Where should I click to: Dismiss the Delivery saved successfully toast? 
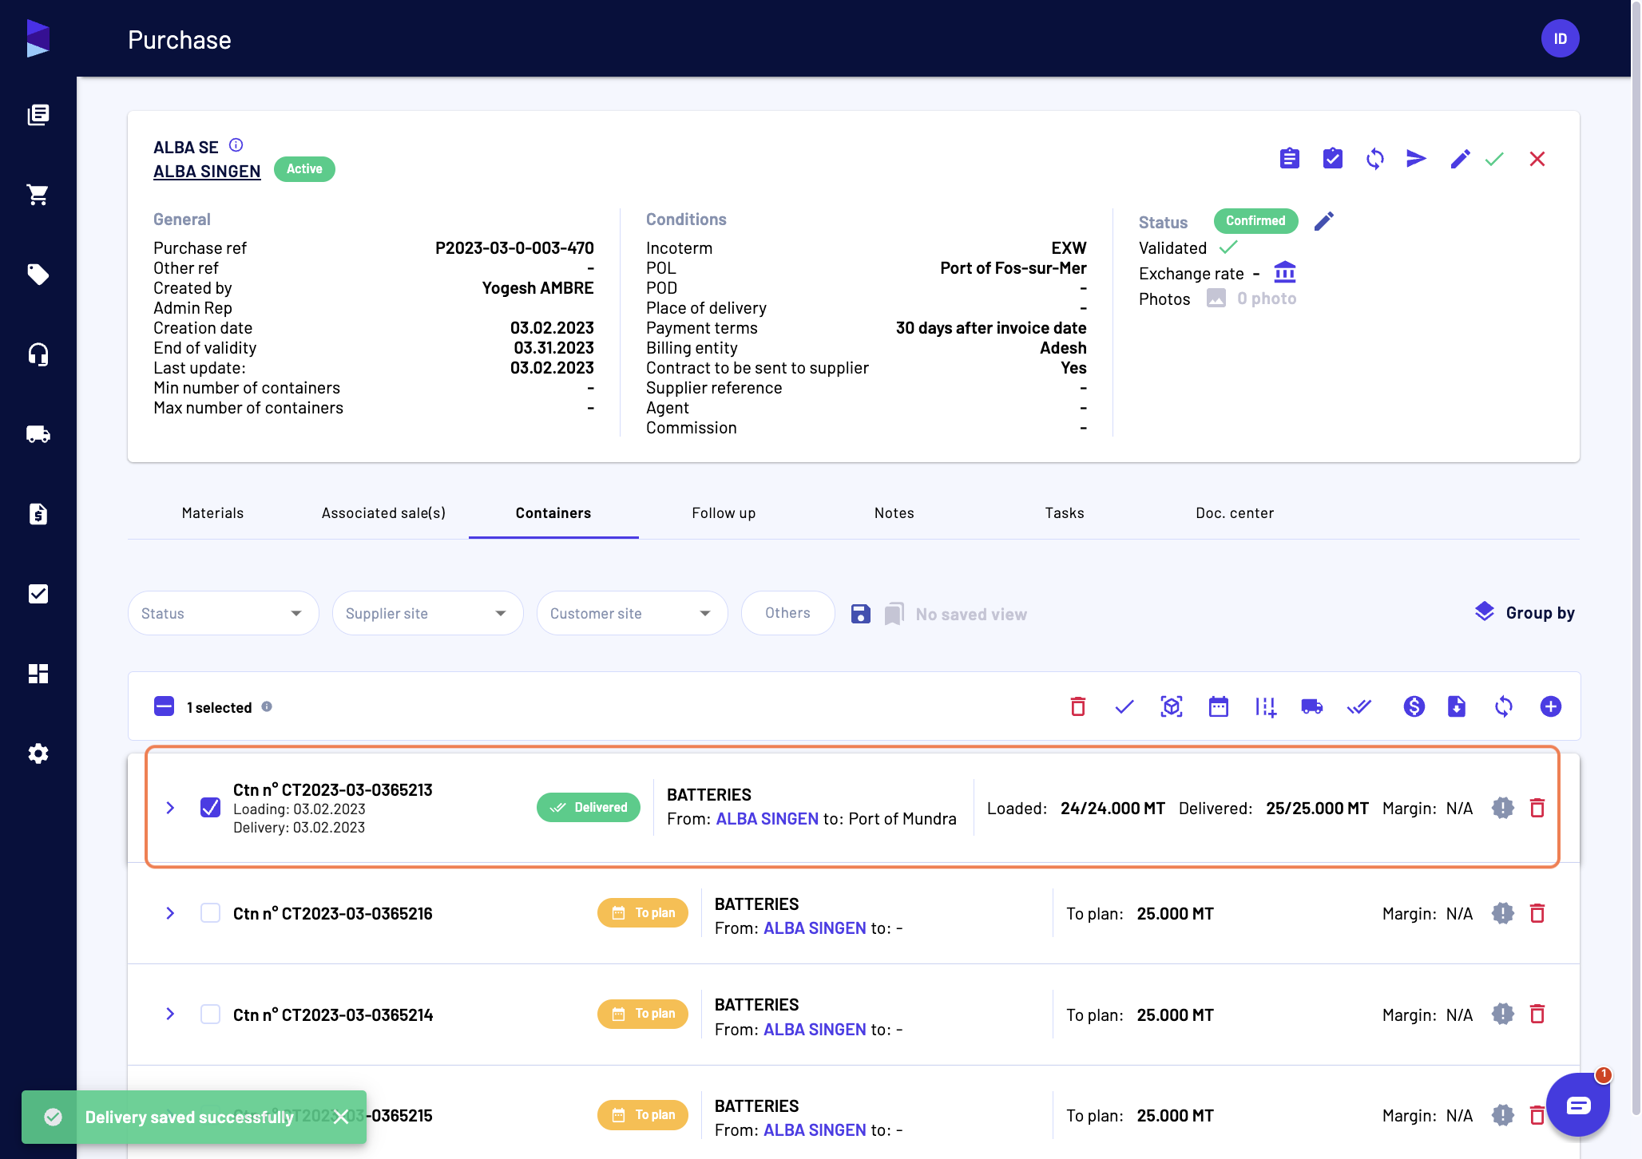[341, 1117]
